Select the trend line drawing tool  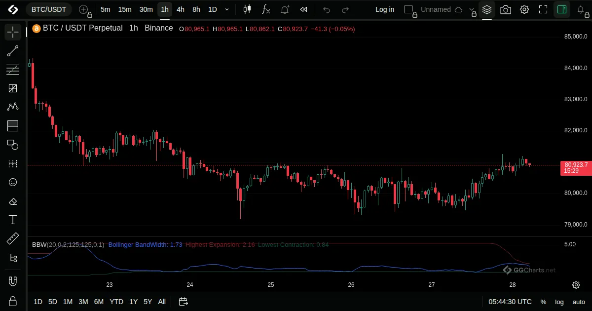[x=13, y=51]
